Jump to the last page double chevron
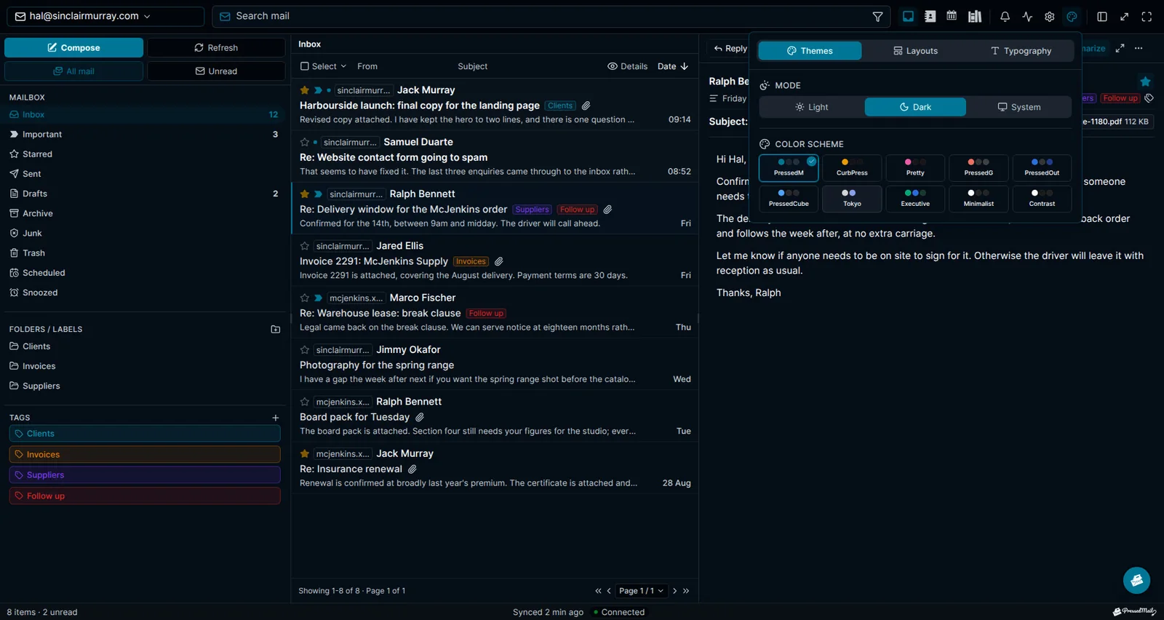1164x620 pixels. tap(686, 591)
